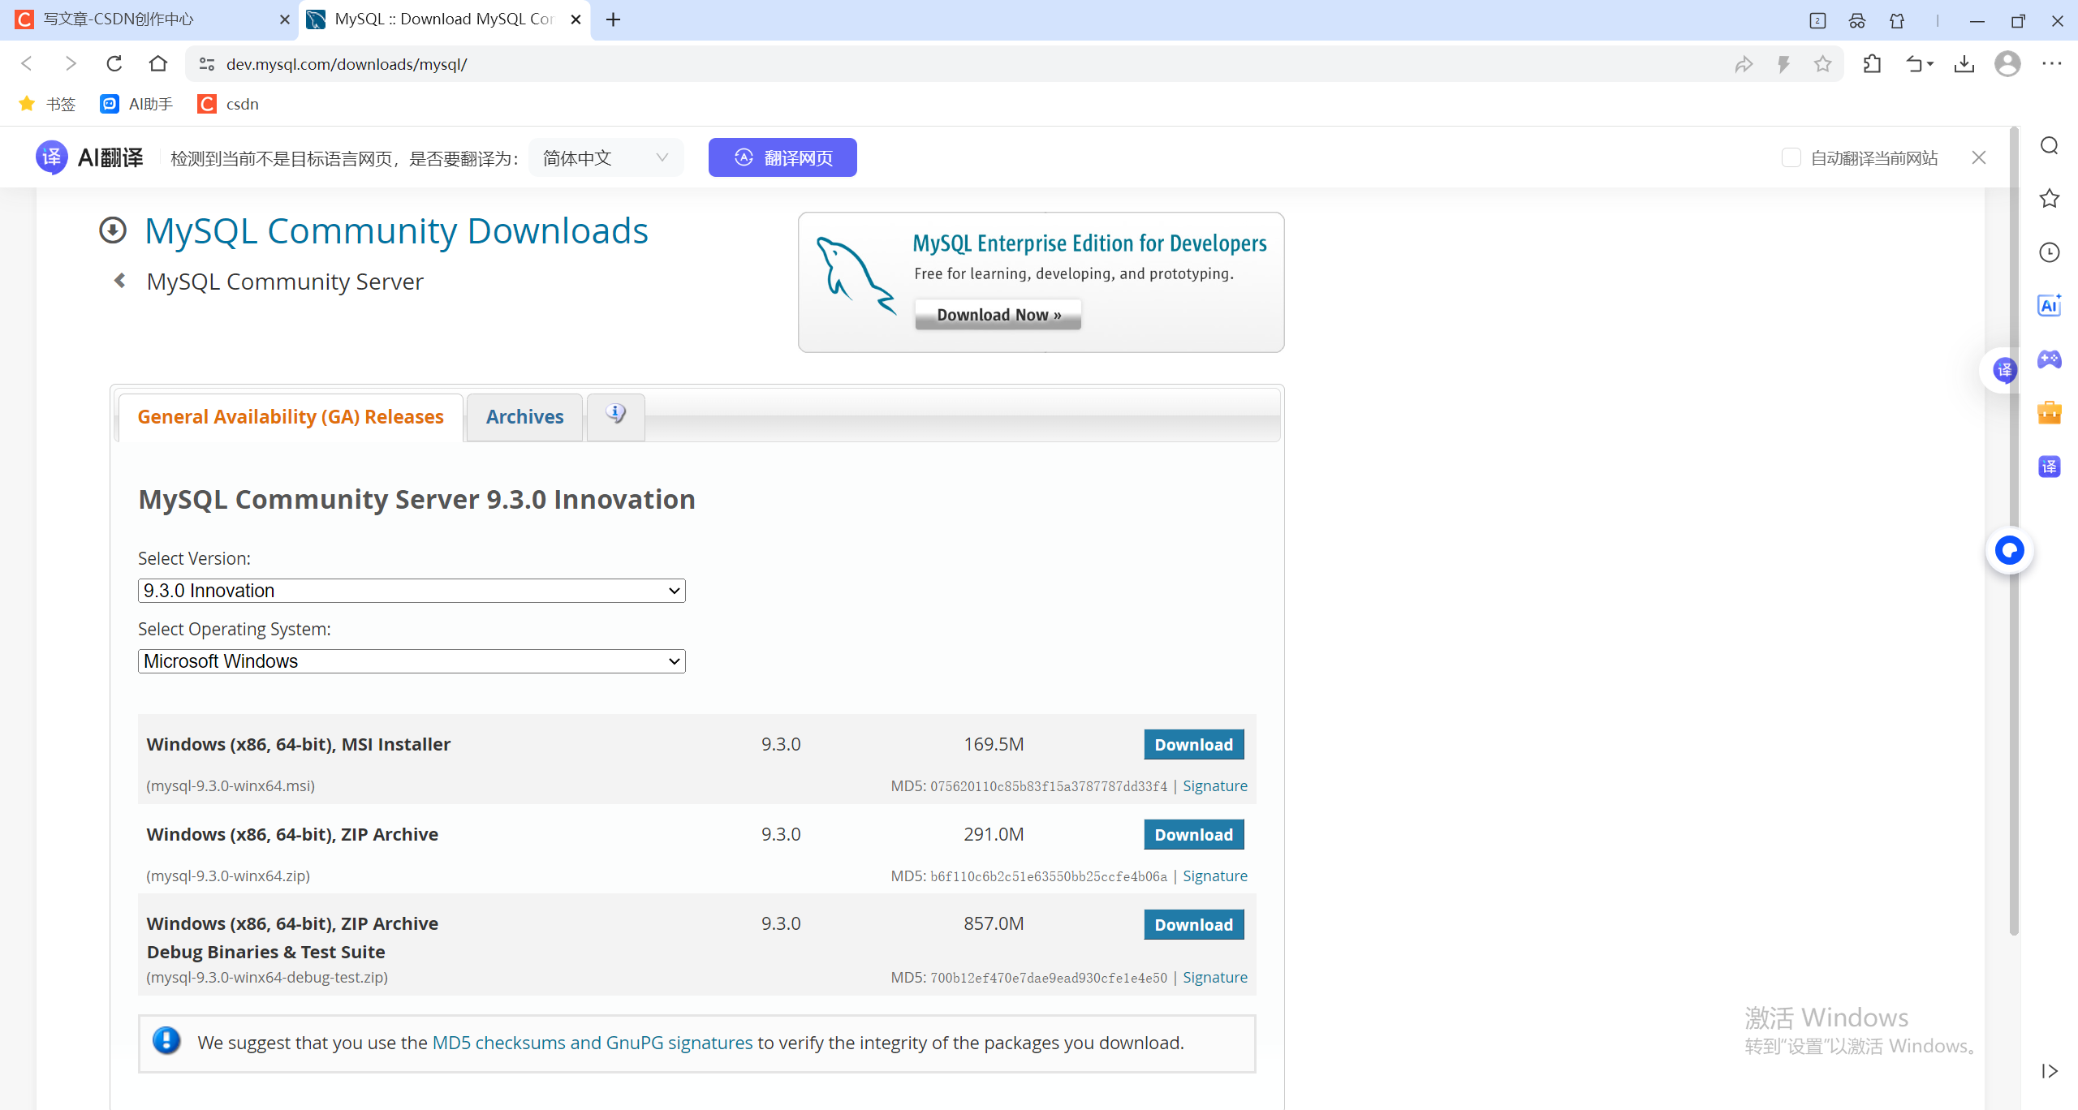Close the CSDN tab
This screenshot has width=2078, height=1110.
point(284,19)
